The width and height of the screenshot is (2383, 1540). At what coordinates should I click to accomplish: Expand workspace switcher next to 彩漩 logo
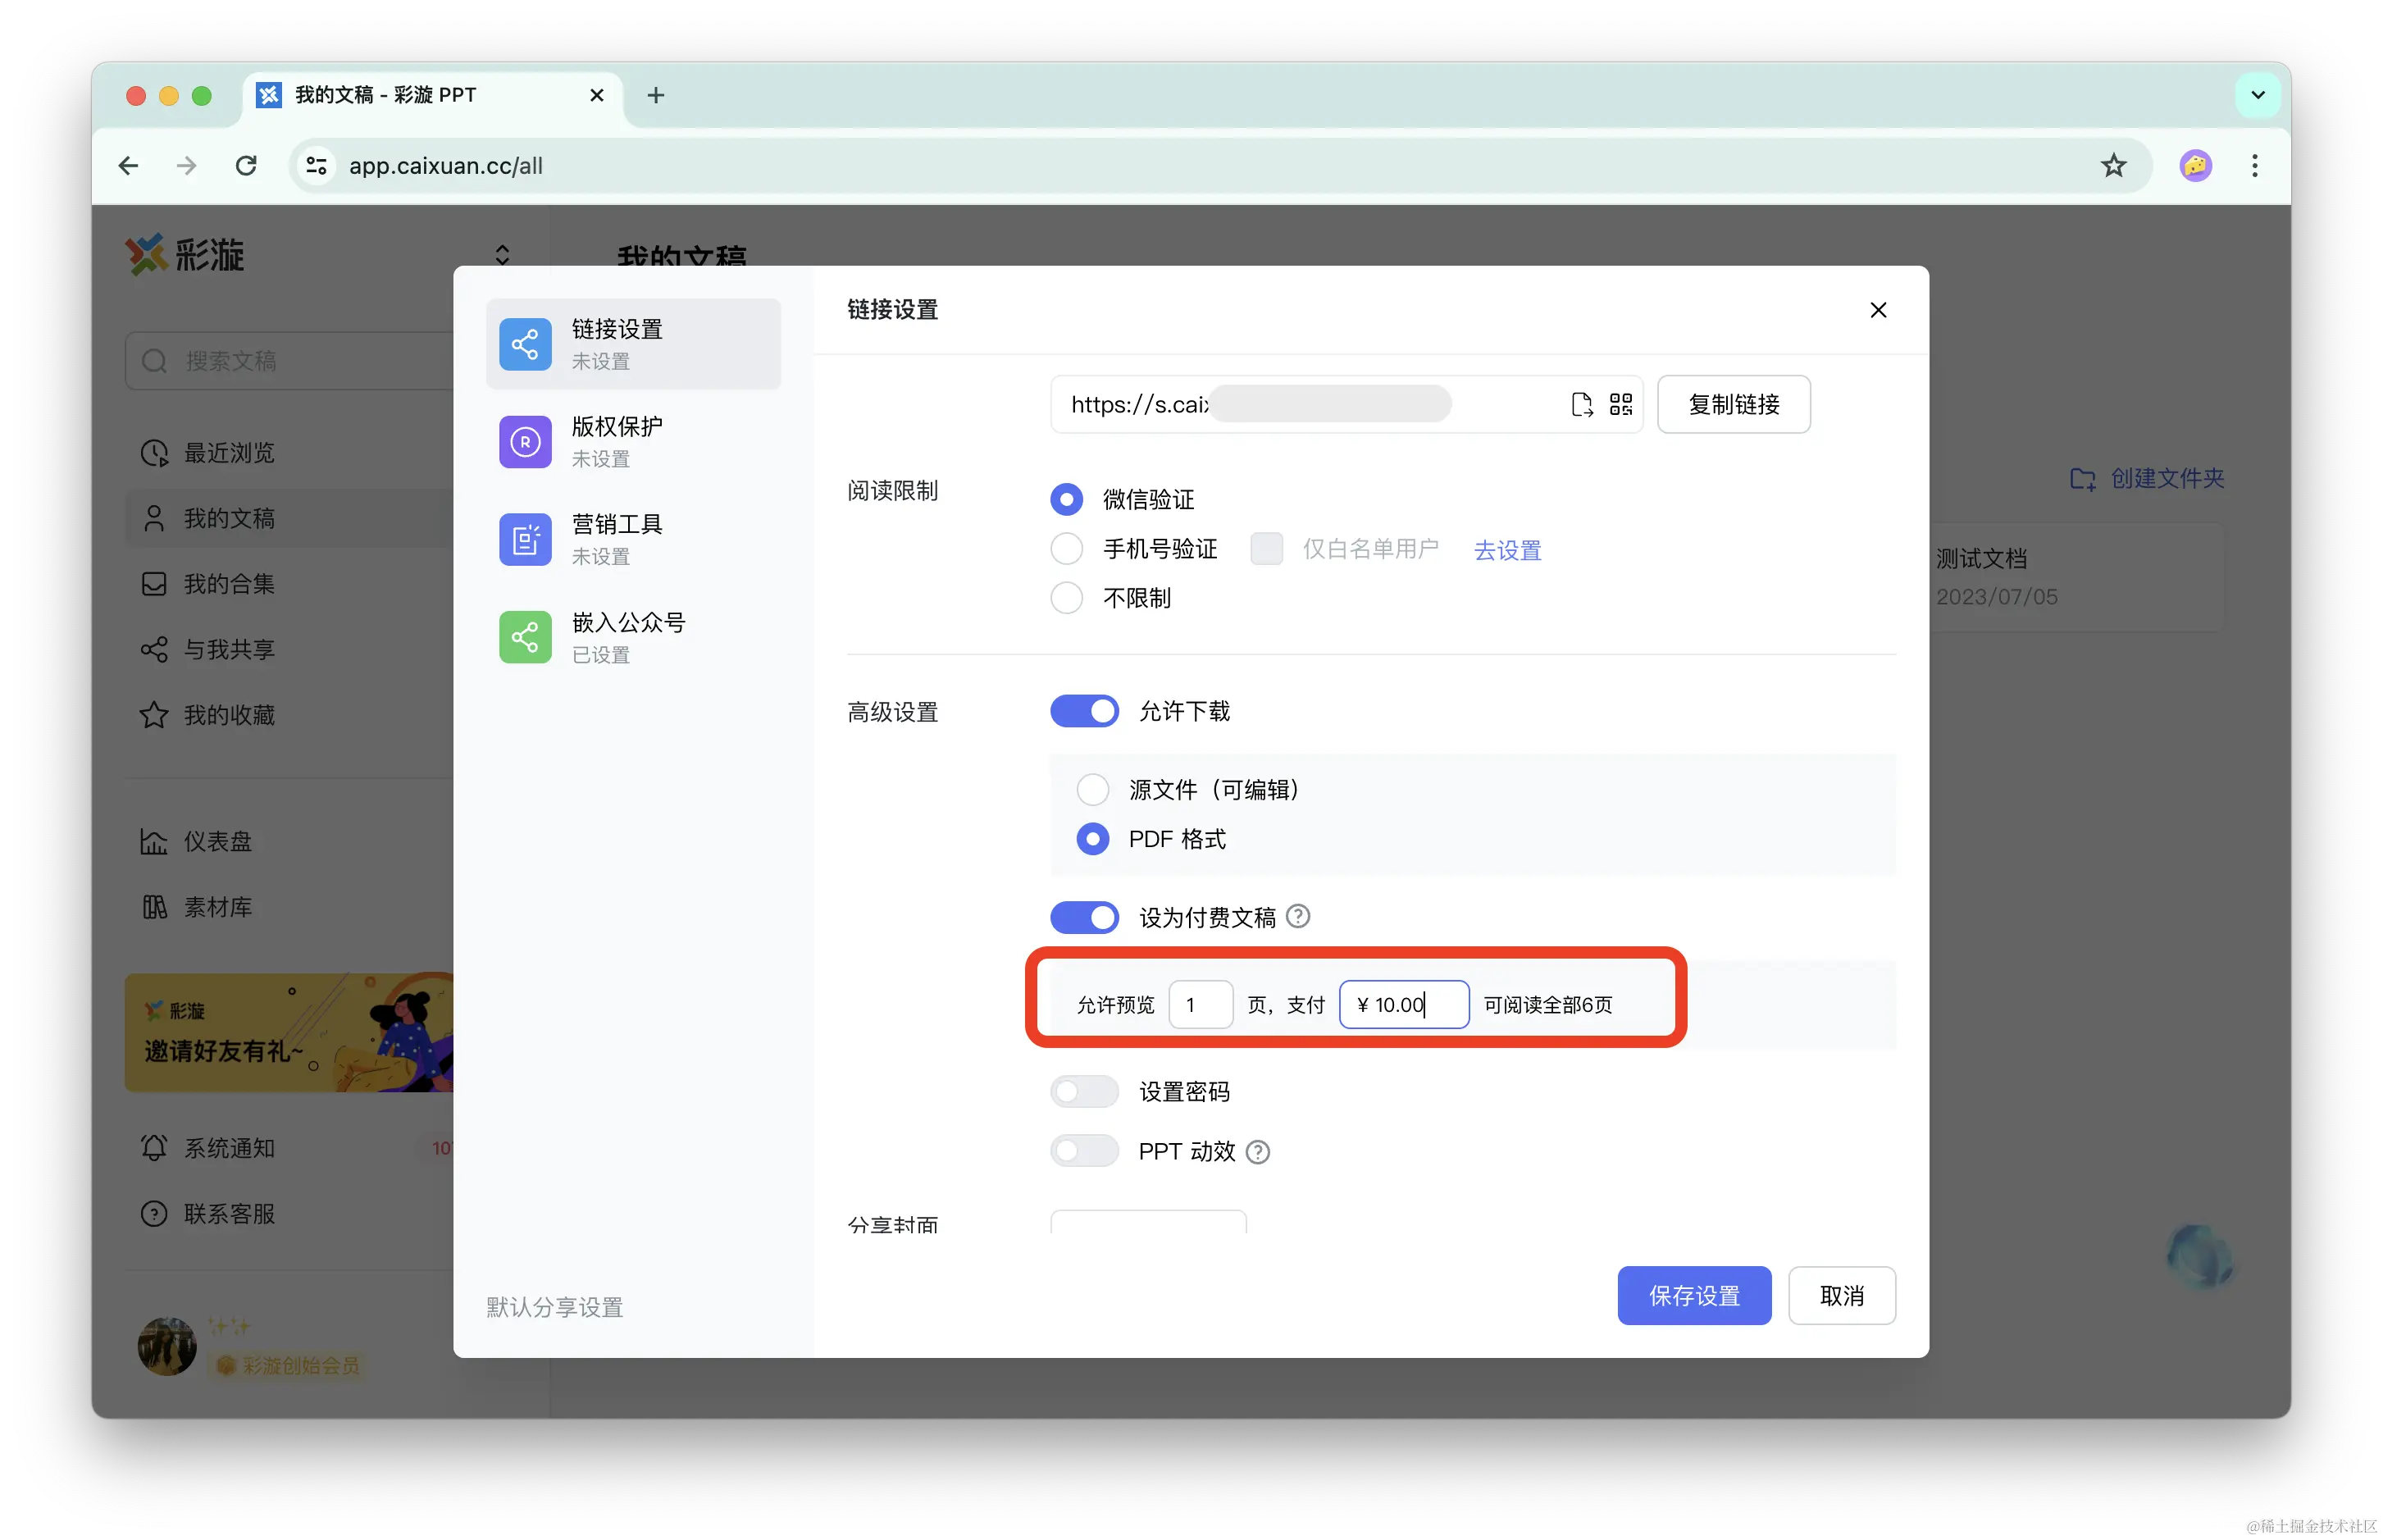(x=502, y=255)
